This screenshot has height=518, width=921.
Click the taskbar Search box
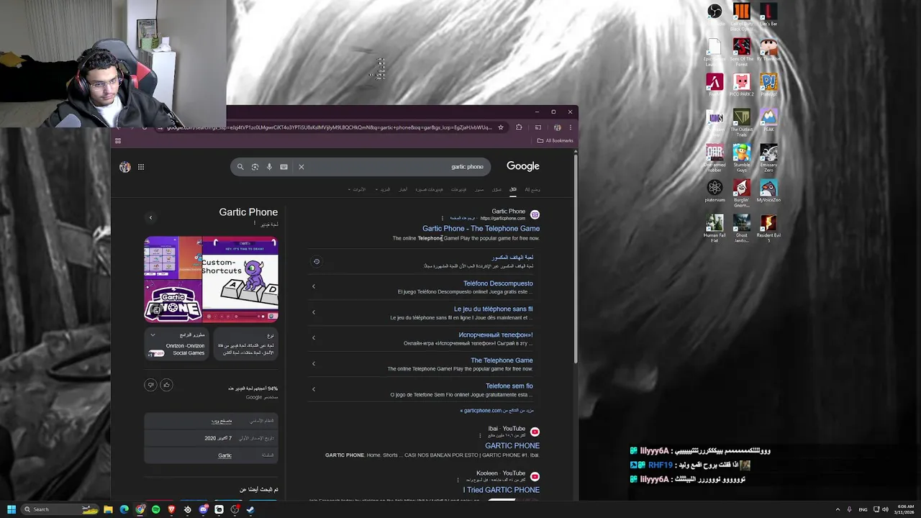60,509
